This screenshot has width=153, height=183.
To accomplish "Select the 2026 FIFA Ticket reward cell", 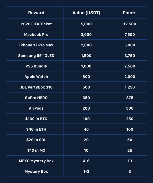I will pos(36,24).
